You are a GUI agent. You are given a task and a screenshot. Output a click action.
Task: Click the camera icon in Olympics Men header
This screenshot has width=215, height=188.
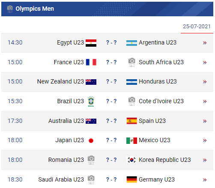tap(10, 9)
